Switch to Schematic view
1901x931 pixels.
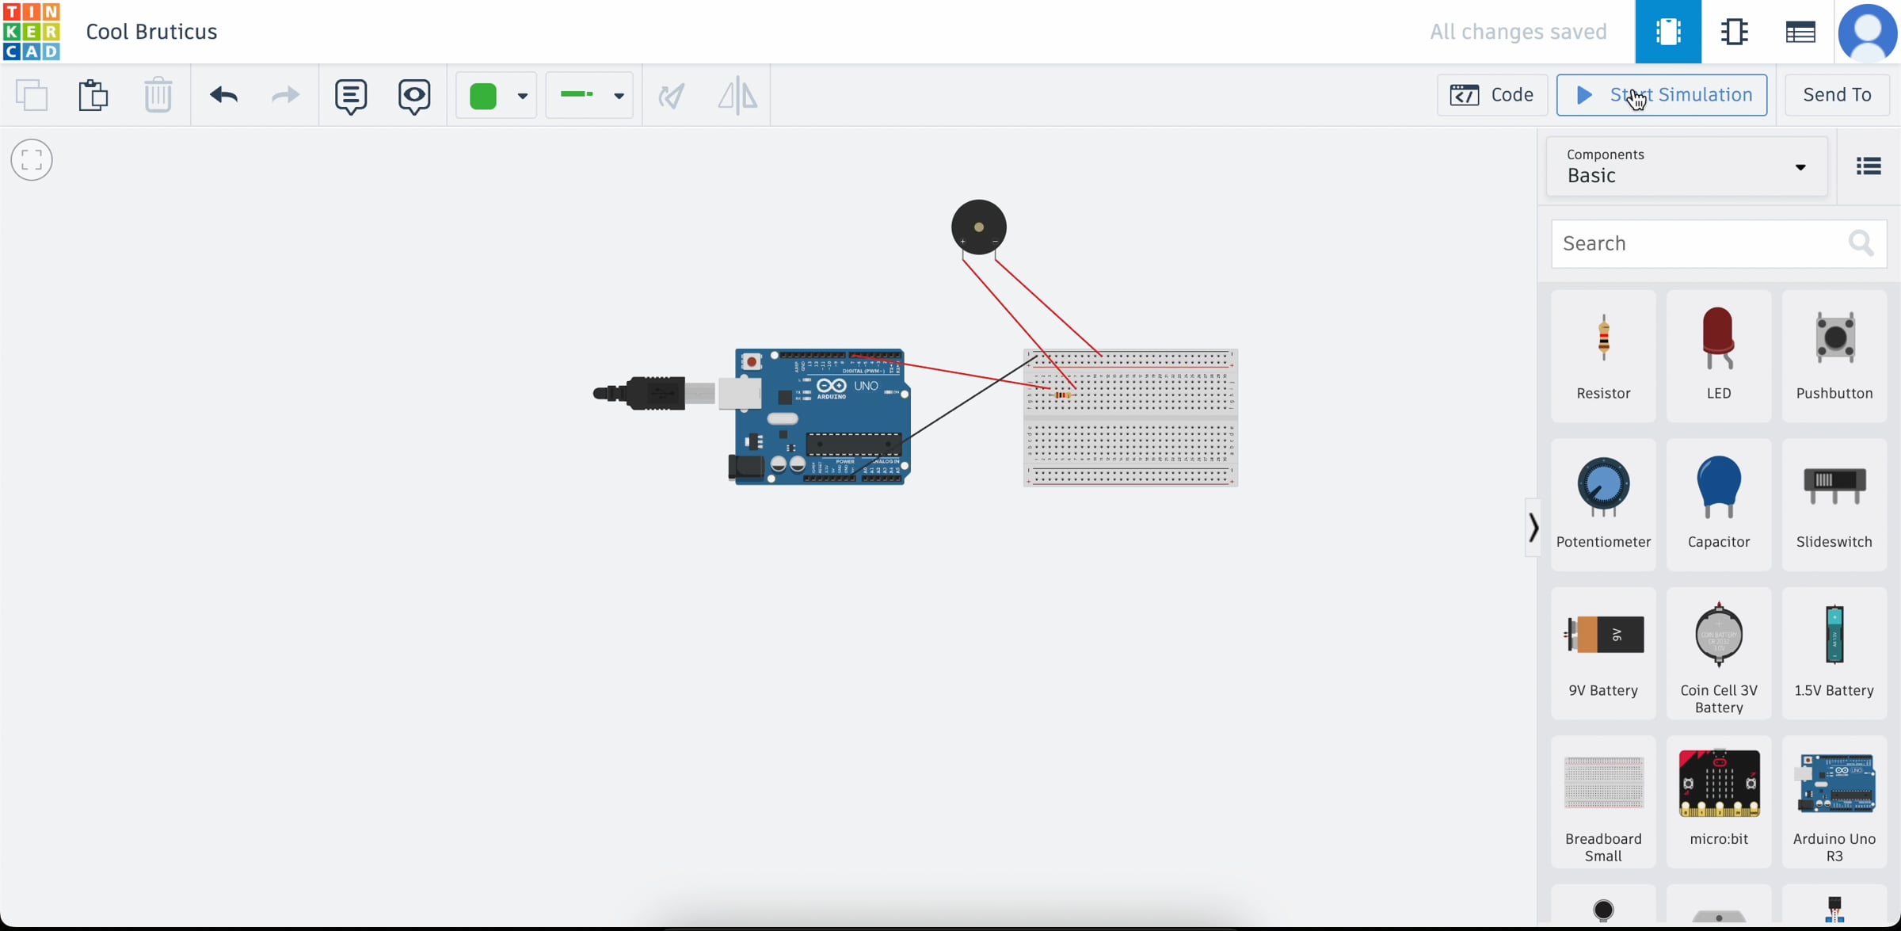pyautogui.click(x=1734, y=32)
